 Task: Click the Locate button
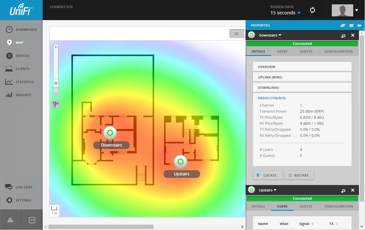[268, 176]
